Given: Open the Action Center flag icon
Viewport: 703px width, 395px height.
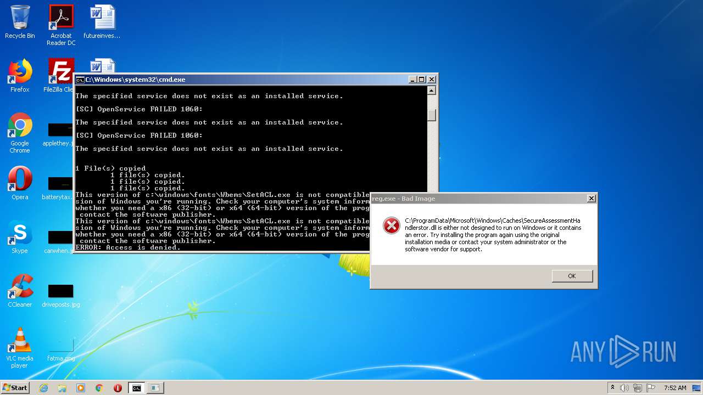Looking at the screenshot, I should click(x=651, y=388).
